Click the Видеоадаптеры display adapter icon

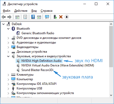13,47
